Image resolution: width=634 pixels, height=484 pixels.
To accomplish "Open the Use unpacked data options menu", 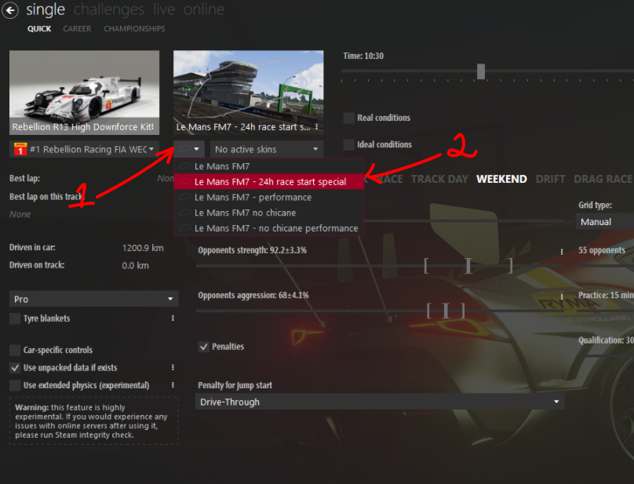I will (x=173, y=367).
